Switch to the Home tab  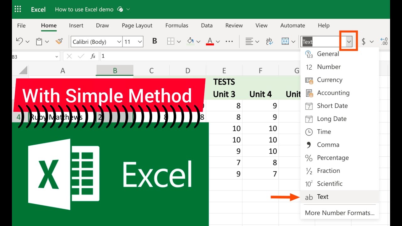point(49,25)
